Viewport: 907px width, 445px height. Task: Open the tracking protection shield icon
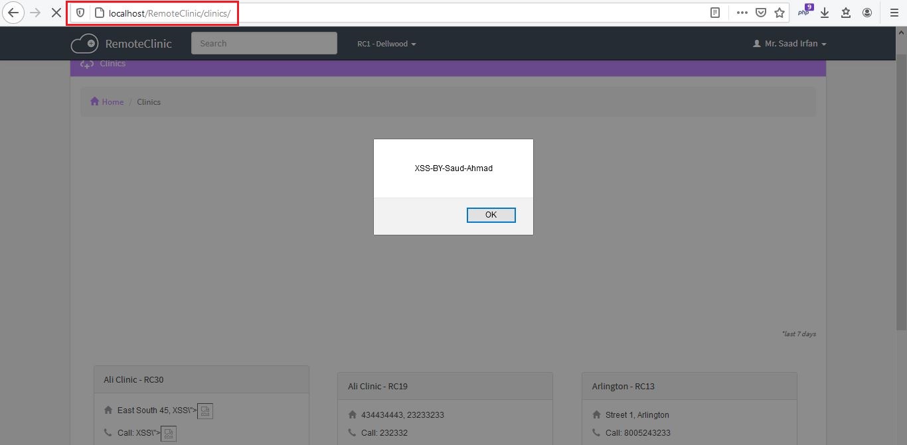(x=80, y=13)
